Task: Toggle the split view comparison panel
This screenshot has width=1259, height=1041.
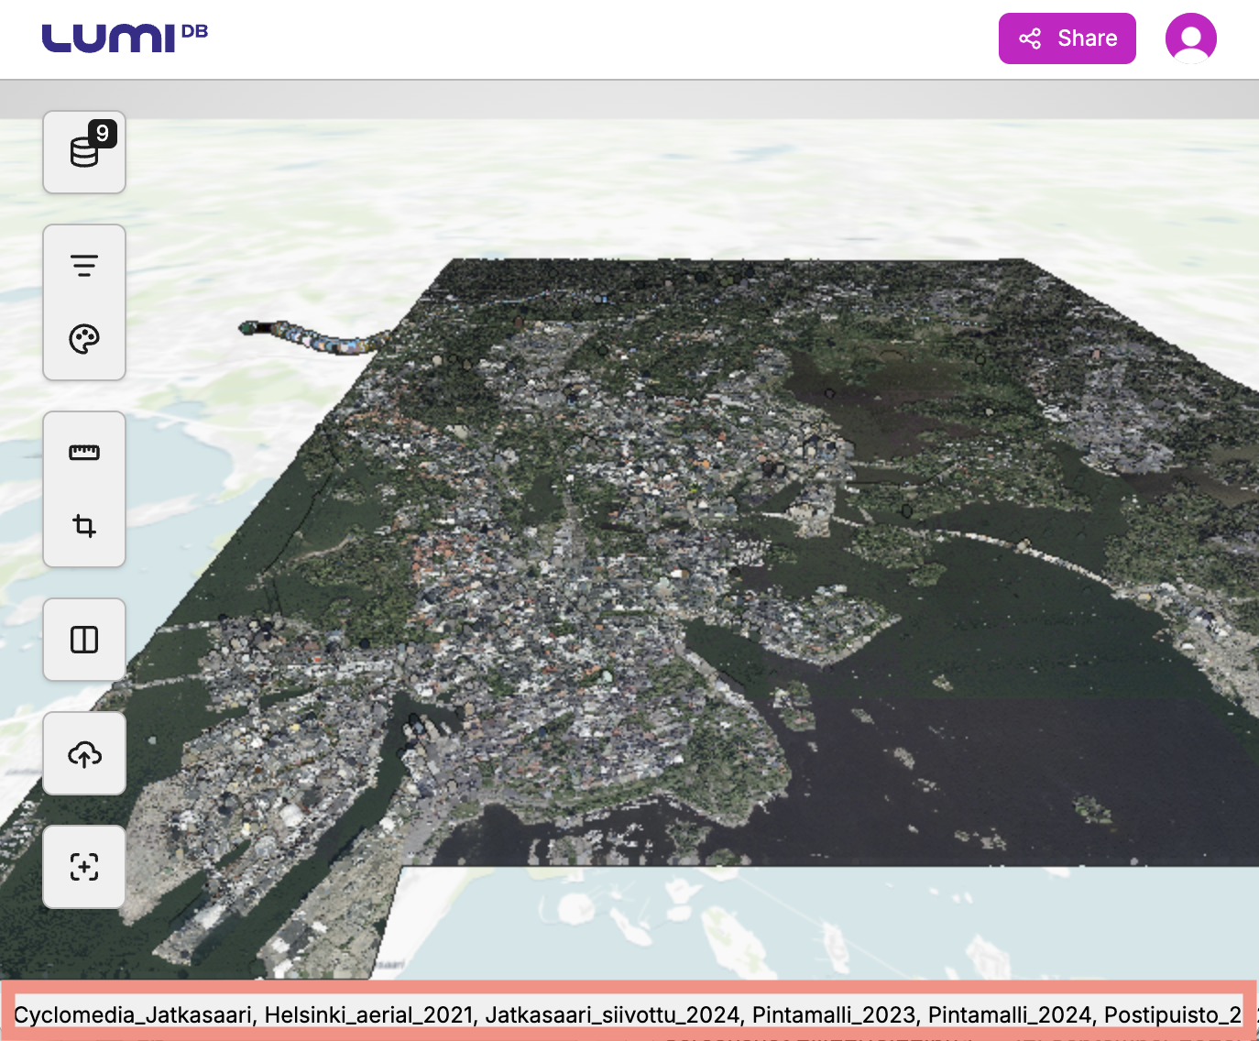Action: (84, 640)
